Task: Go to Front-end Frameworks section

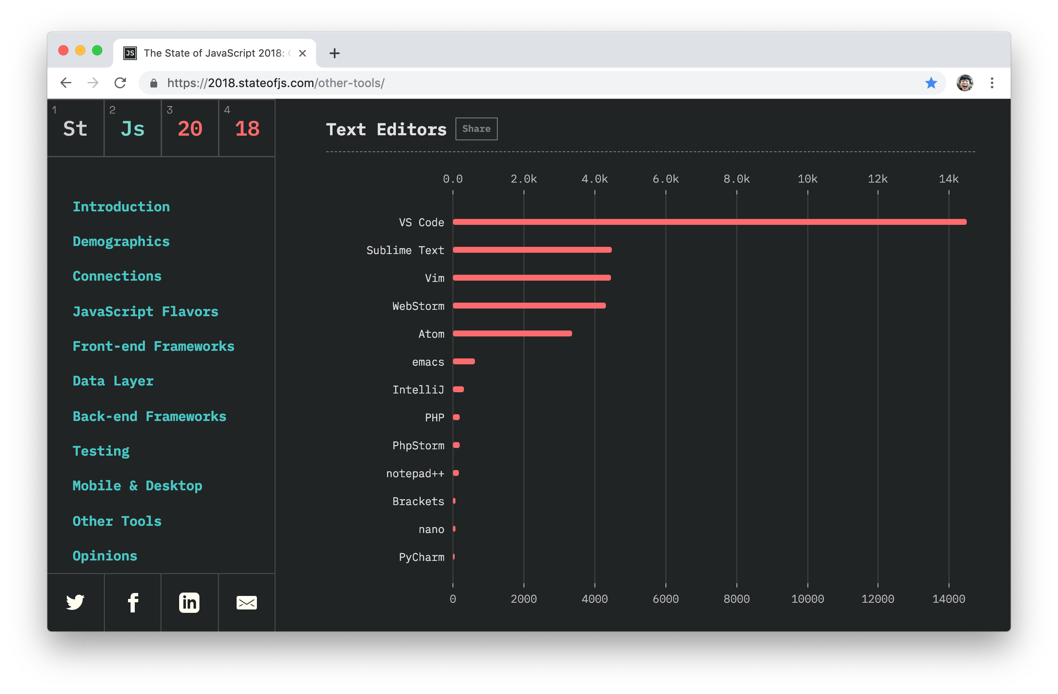Action: click(x=153, y=346)
